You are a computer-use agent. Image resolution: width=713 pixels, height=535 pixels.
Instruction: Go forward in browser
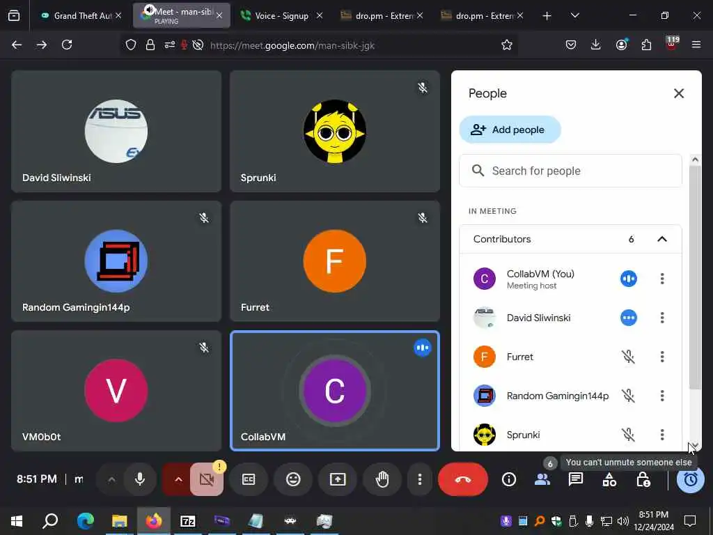pyautogui.click(x=42, y=45)
